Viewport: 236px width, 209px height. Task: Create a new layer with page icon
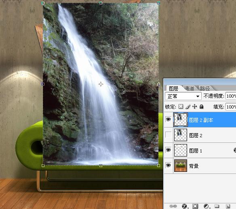click(228, 206)
